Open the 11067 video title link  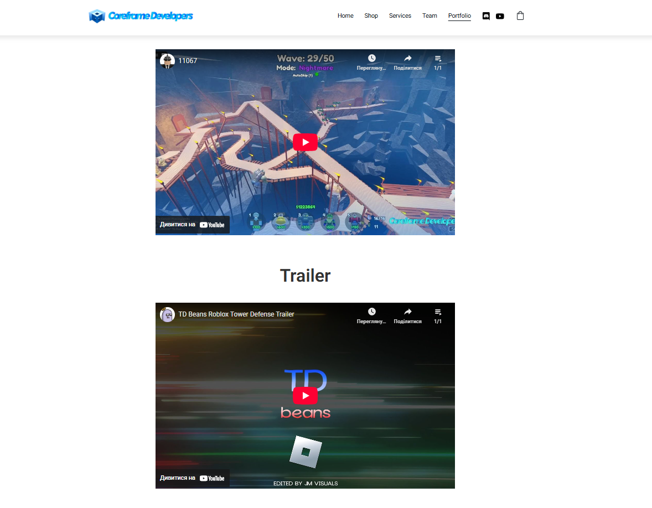[x=188, y=61]
